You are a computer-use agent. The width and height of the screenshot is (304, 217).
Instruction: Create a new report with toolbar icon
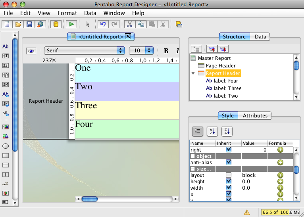7,24
